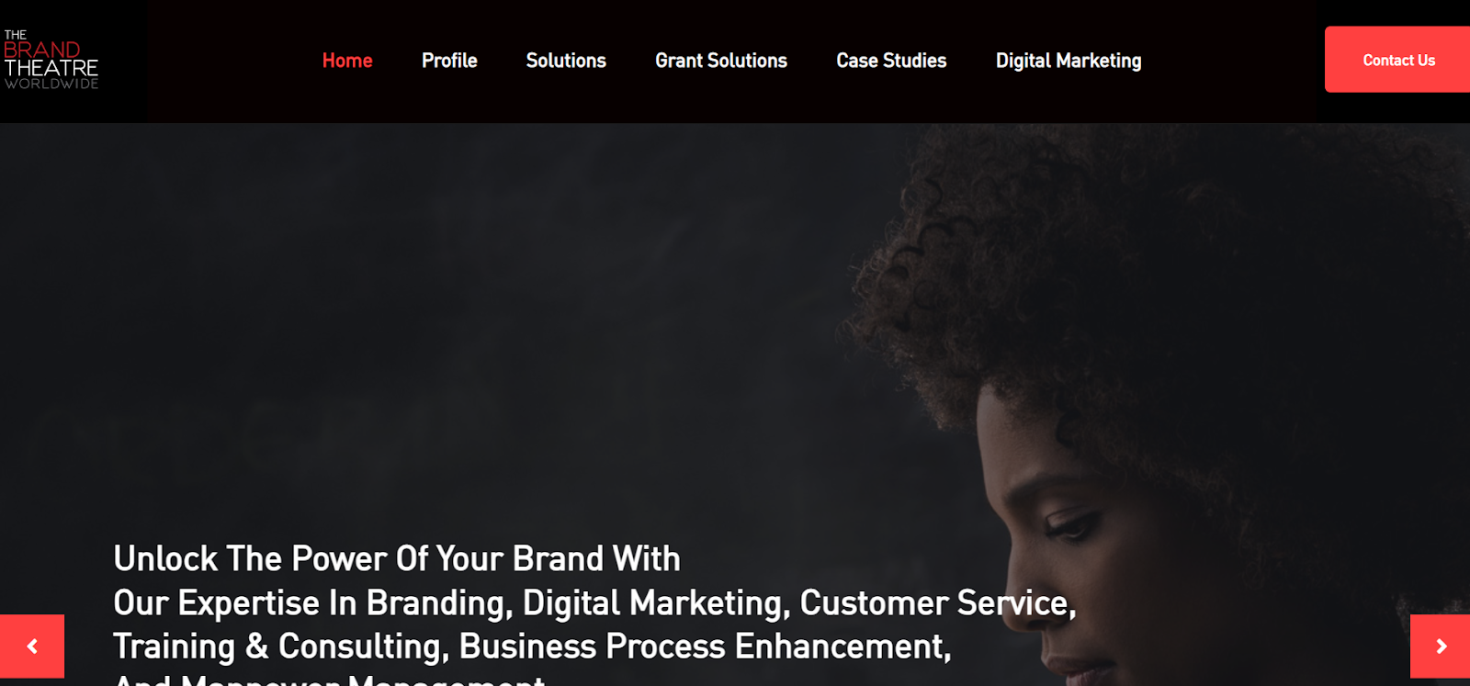1470x686 pixels.
Task: Click "Business Process Enhancement" in the slide text
Action: [x=706, y=647]
